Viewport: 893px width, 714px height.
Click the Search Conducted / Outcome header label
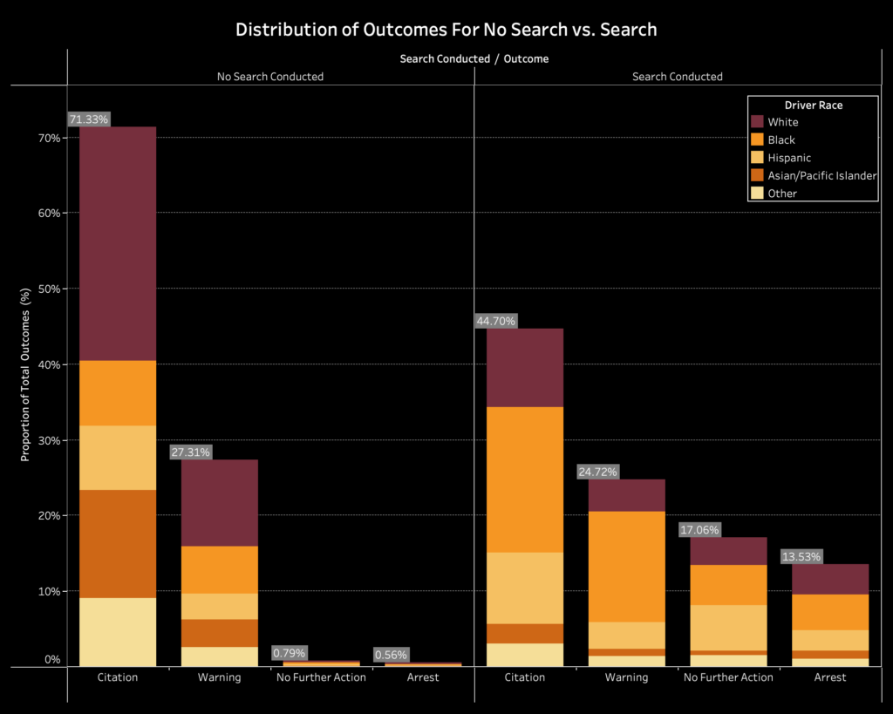click(x=474, y=59)
